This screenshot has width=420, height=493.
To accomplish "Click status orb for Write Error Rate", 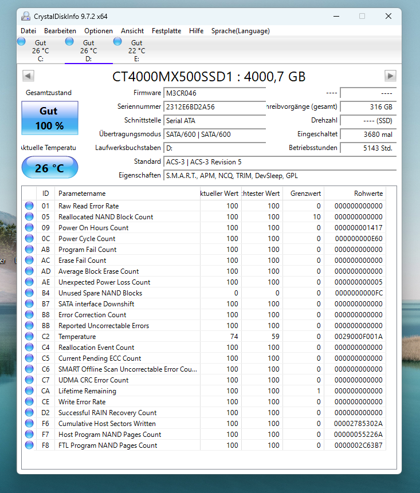I will [29, 401].
